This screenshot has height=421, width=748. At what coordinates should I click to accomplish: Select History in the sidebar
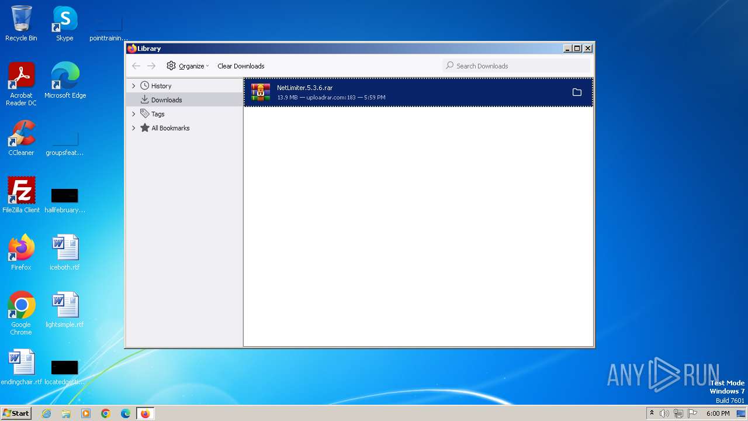pyautogui.click(x=161, y=86)
